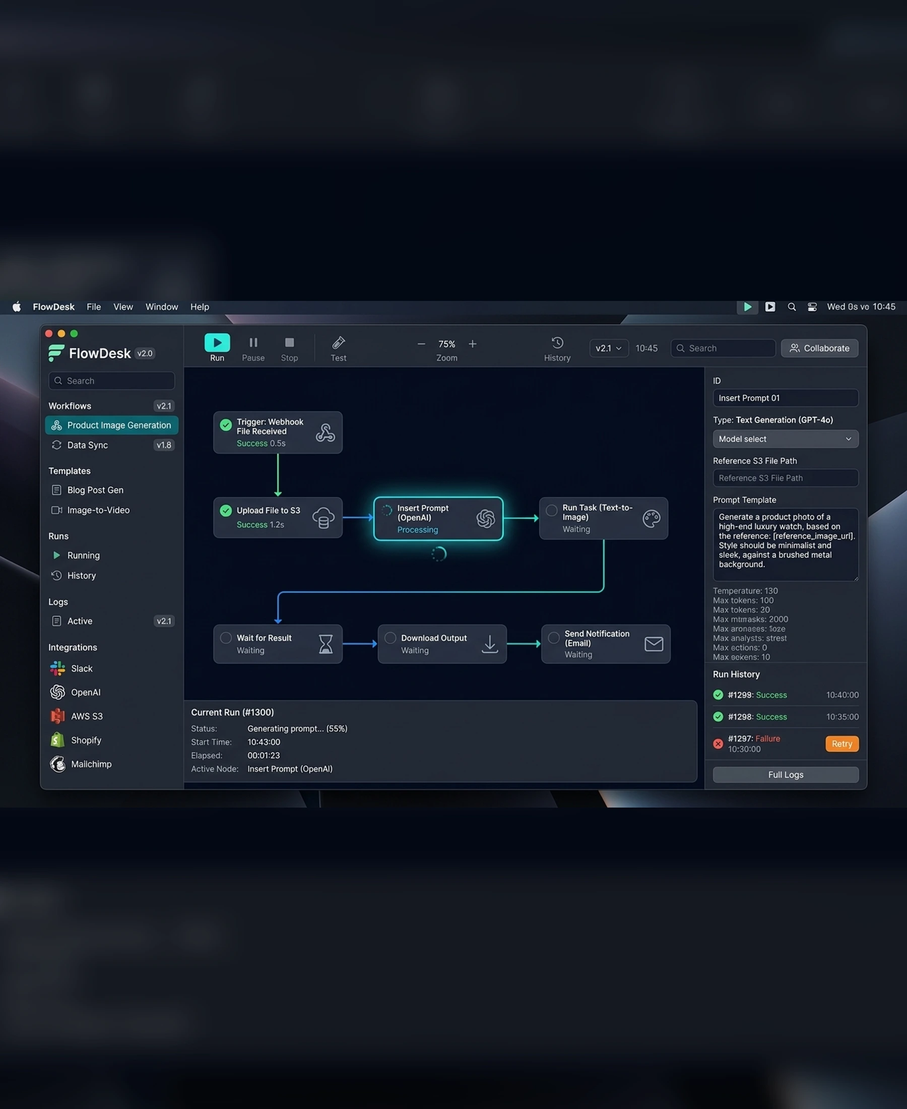This screenshot has height=1109, width=907.
Task: Click the Prompt Template text area
Action: click(x=785, y=544)
